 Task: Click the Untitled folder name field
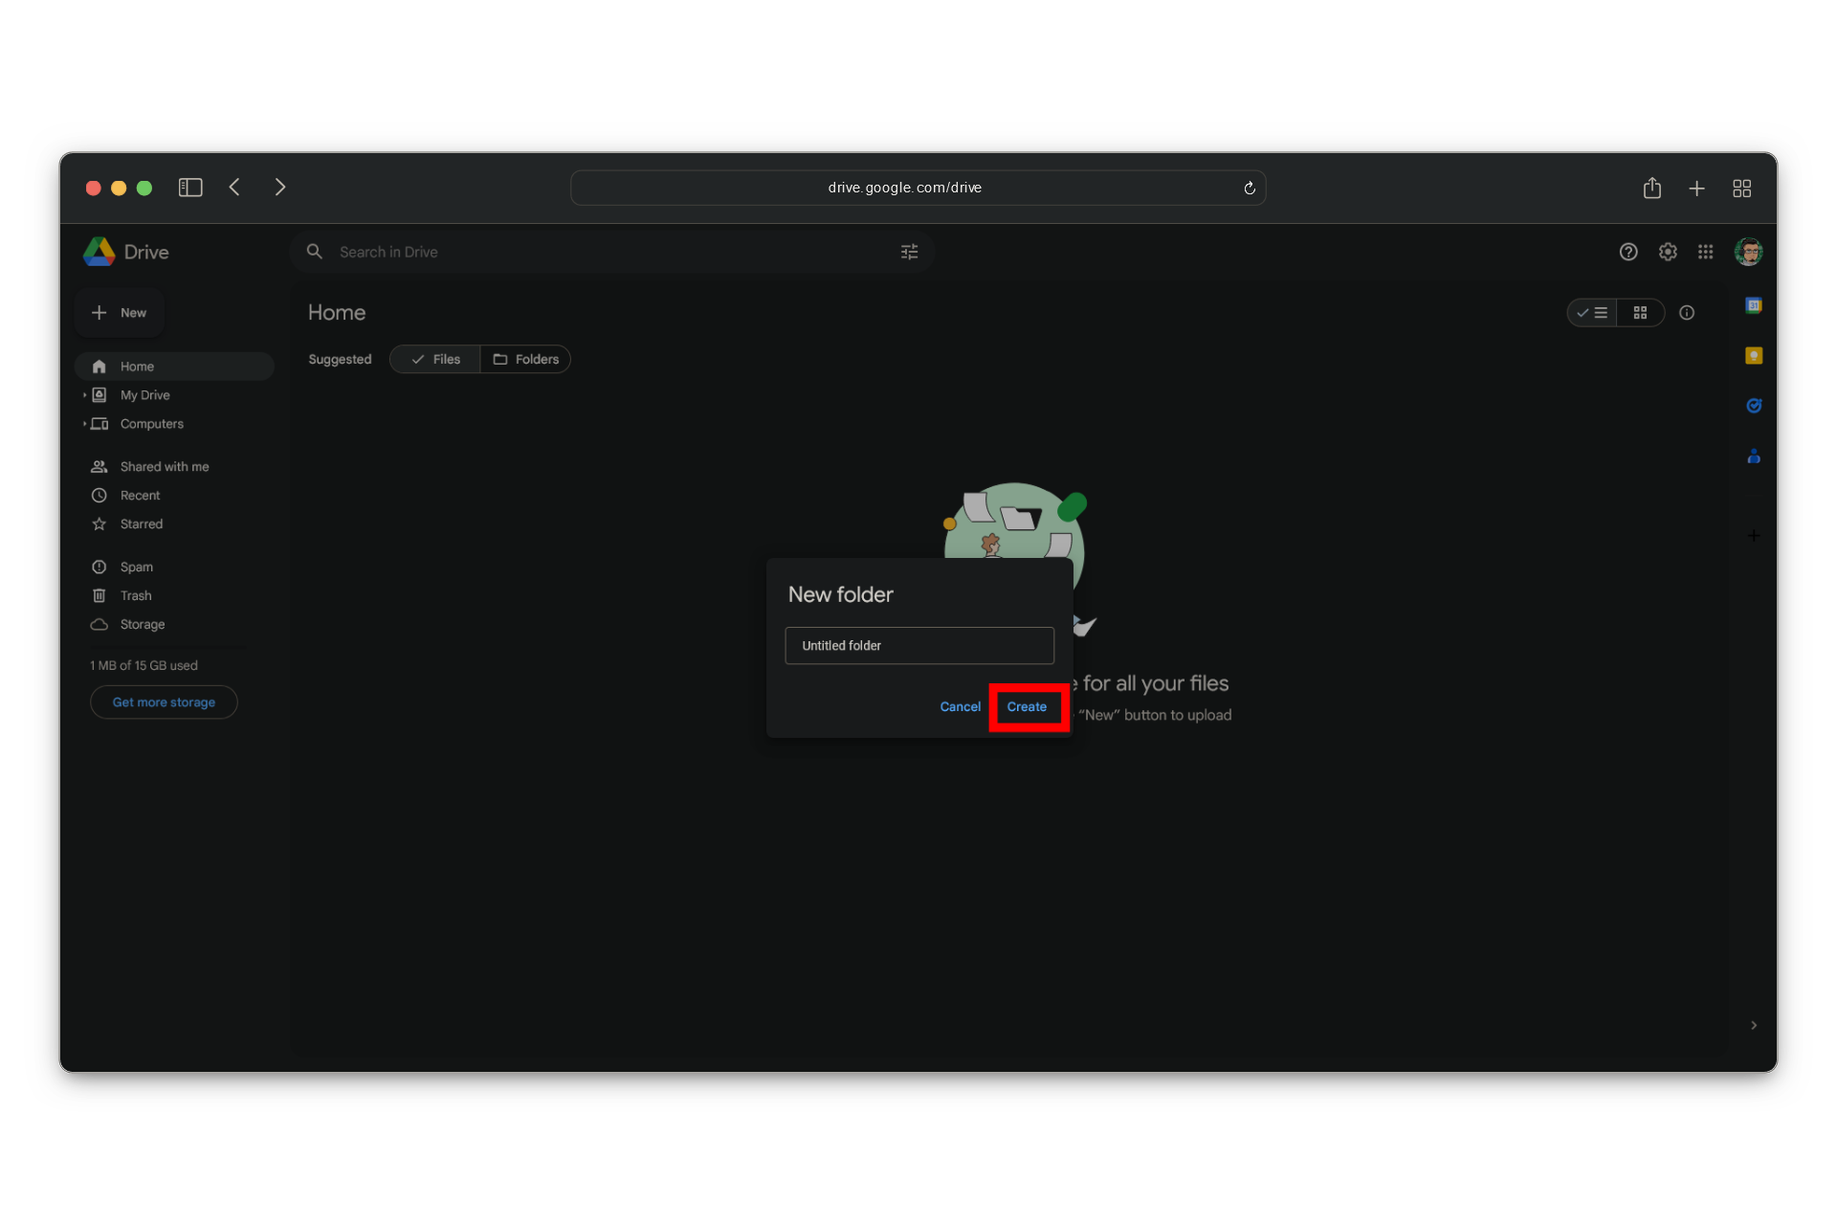click(918, 646)
